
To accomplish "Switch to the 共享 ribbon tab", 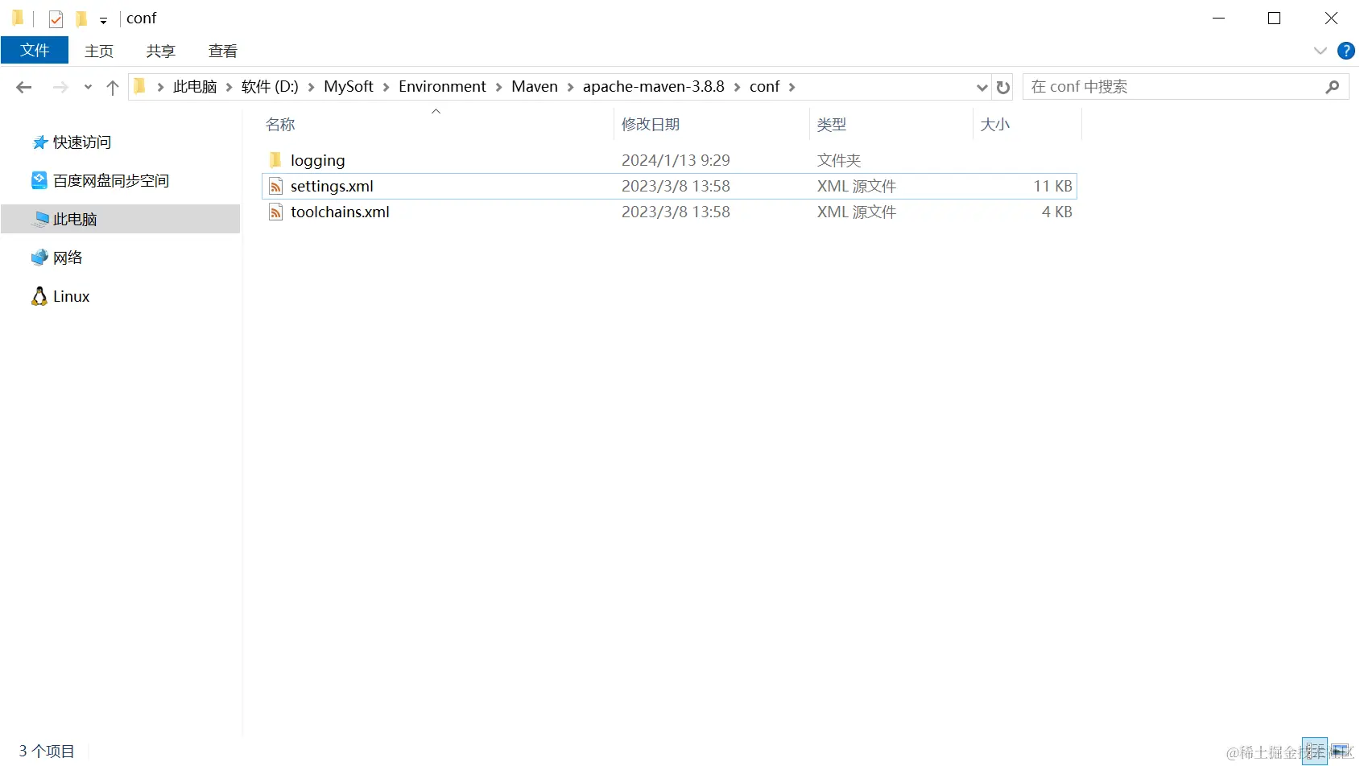I will (161, 51).
